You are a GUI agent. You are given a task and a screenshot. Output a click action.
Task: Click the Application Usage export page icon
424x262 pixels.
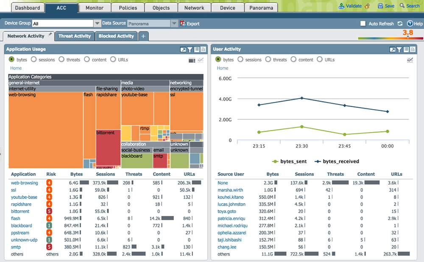coord(203,50)
